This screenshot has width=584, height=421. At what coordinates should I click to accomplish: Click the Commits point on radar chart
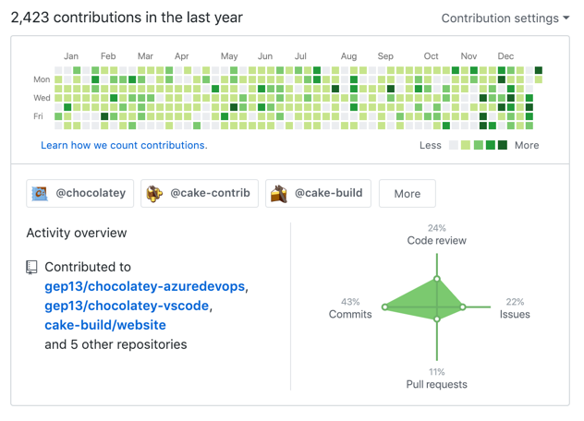pos(385,307)
